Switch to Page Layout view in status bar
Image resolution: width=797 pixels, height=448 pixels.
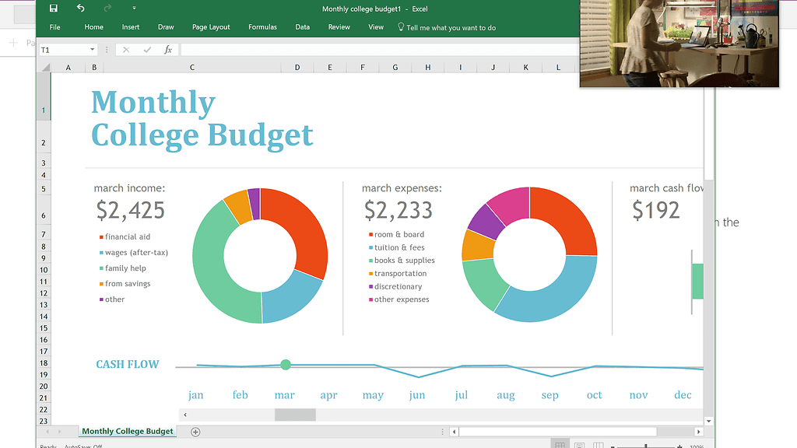click(579, 445)
